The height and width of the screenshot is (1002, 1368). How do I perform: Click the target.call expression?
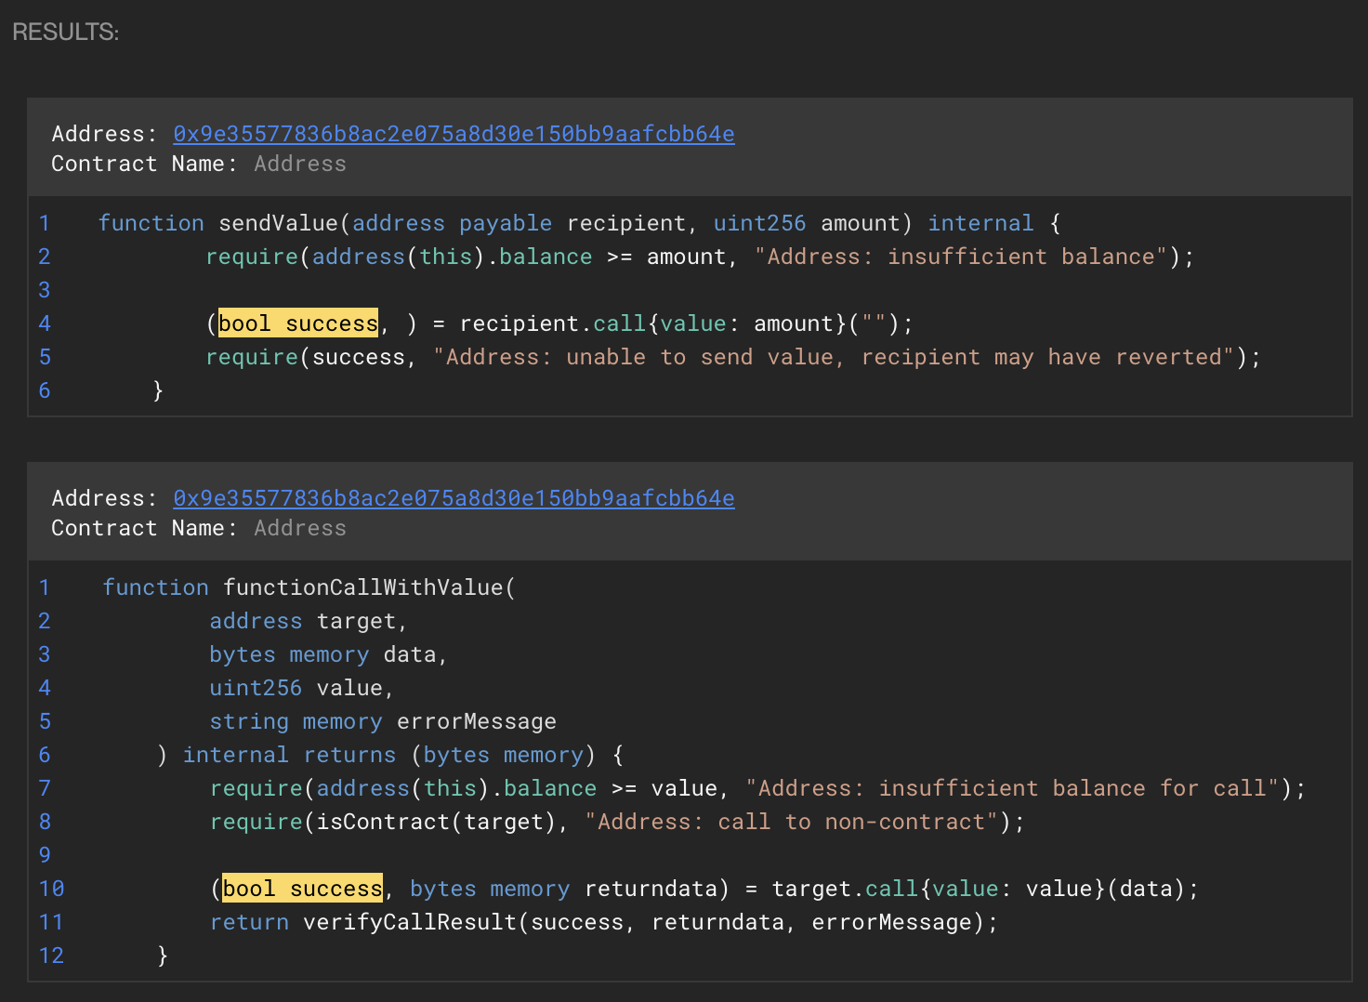(x=844, y=889)
